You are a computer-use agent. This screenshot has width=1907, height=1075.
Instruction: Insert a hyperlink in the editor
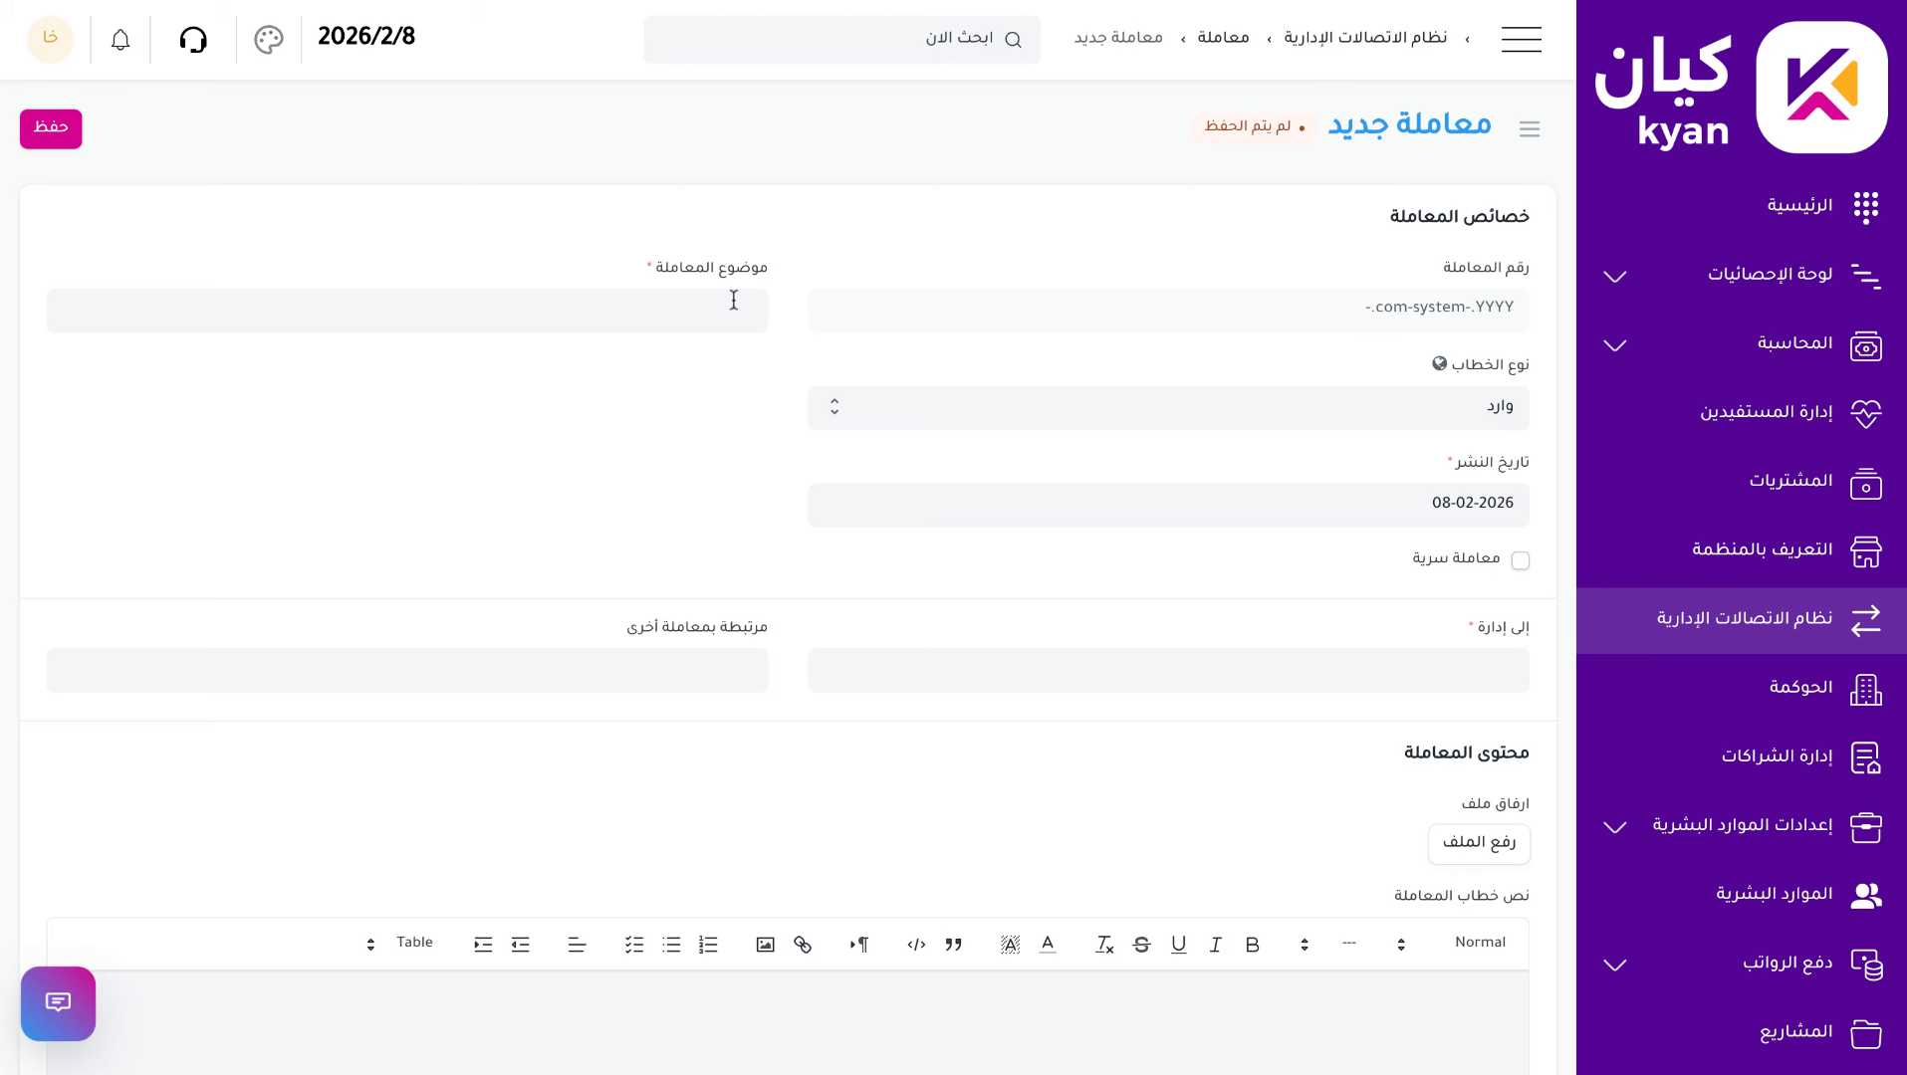tap(803, 944)
